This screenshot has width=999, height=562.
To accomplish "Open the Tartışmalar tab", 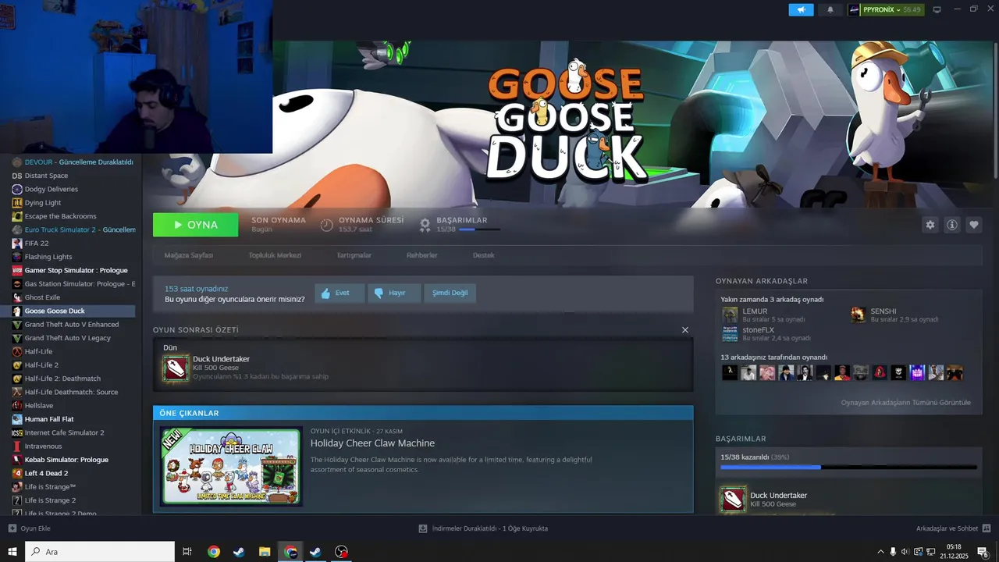I will 354,255.
